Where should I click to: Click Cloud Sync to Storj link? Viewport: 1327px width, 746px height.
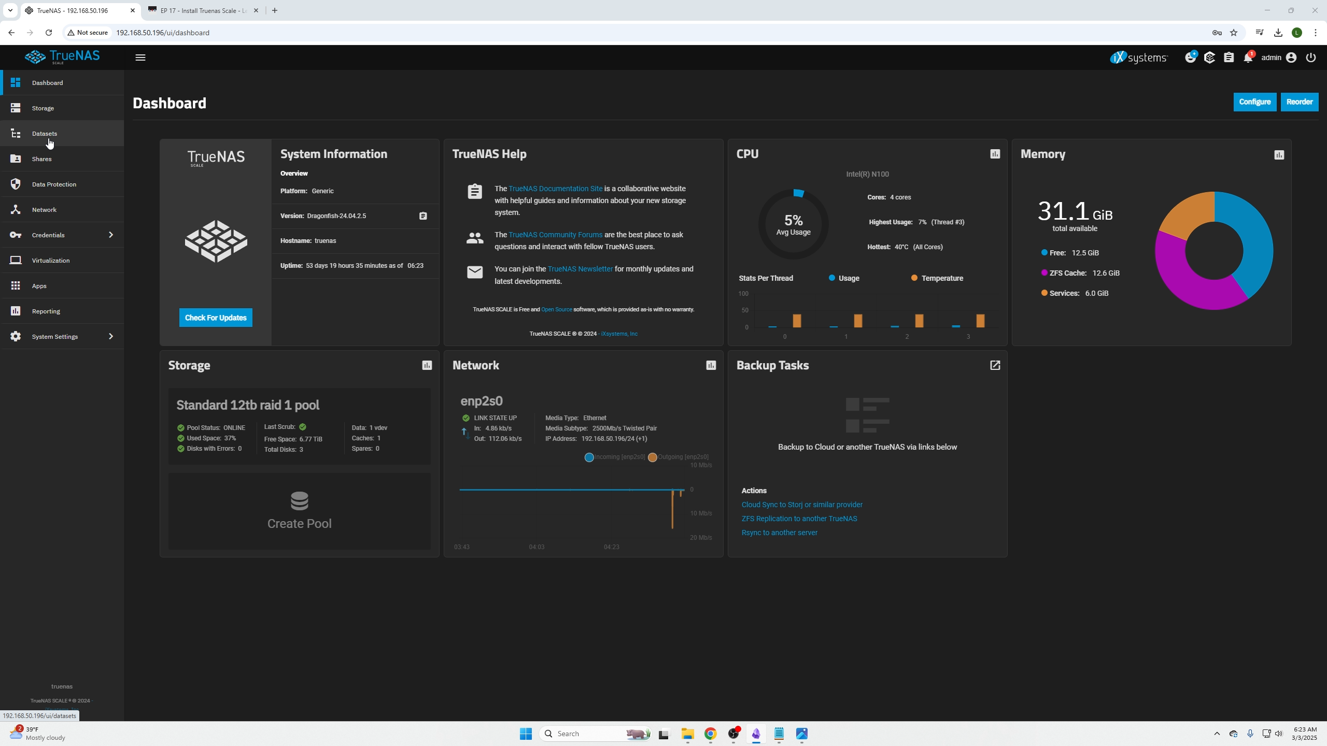pyautogui.click(x=802, y=505)
